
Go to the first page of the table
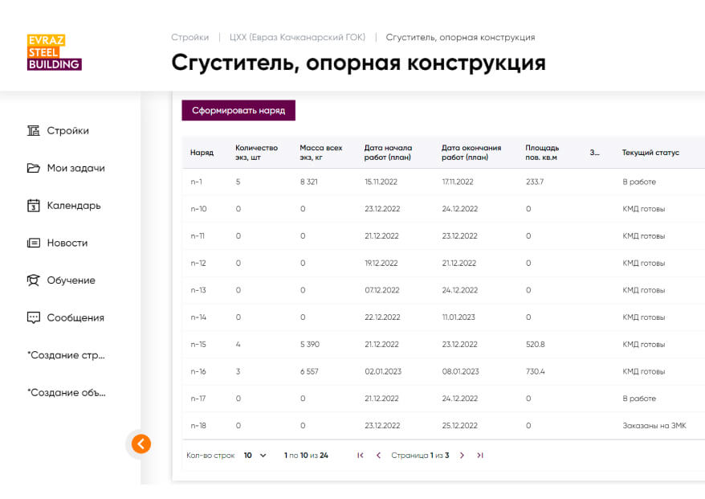[x=361, y=456]
